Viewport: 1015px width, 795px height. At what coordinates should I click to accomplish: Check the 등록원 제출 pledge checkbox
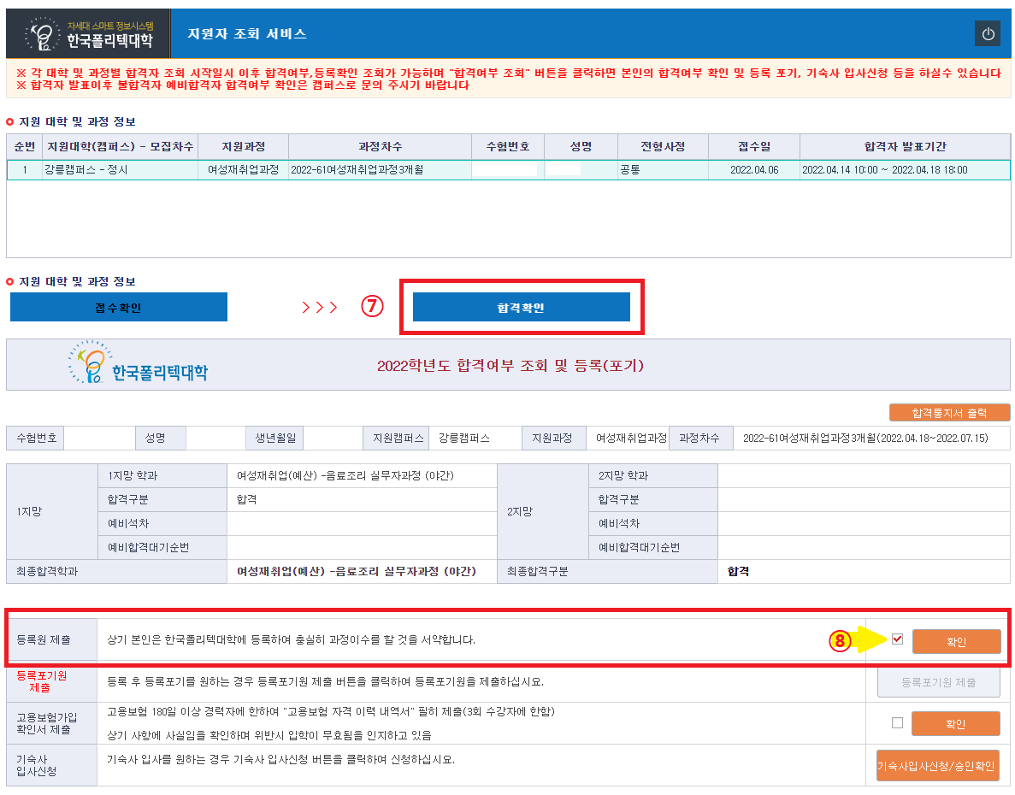pos(897,639)
